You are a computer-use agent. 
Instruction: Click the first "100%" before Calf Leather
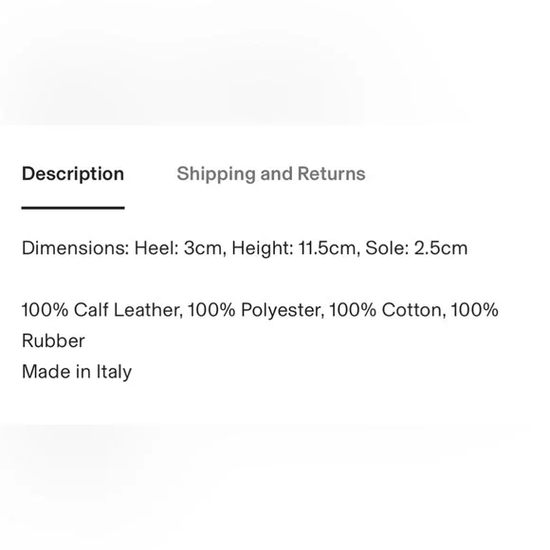pyautogui.click(x=45, y=310)
